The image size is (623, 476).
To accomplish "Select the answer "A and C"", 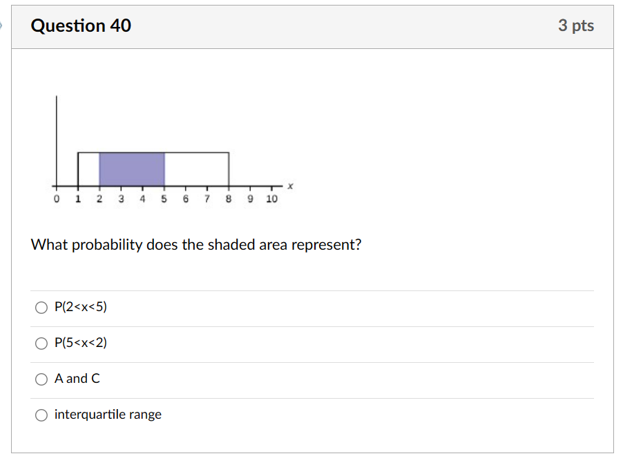I will 41,379.
